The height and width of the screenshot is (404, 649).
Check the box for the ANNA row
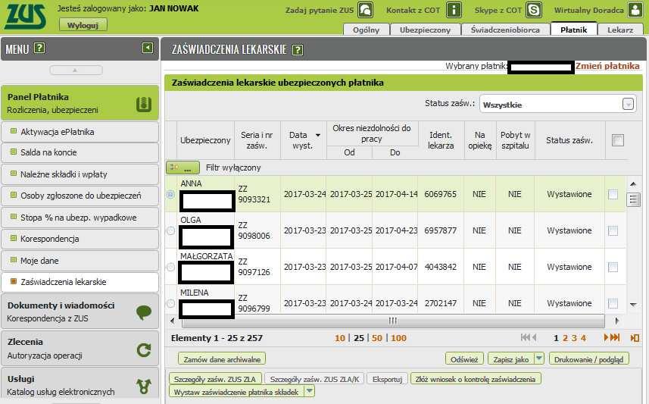613,194
